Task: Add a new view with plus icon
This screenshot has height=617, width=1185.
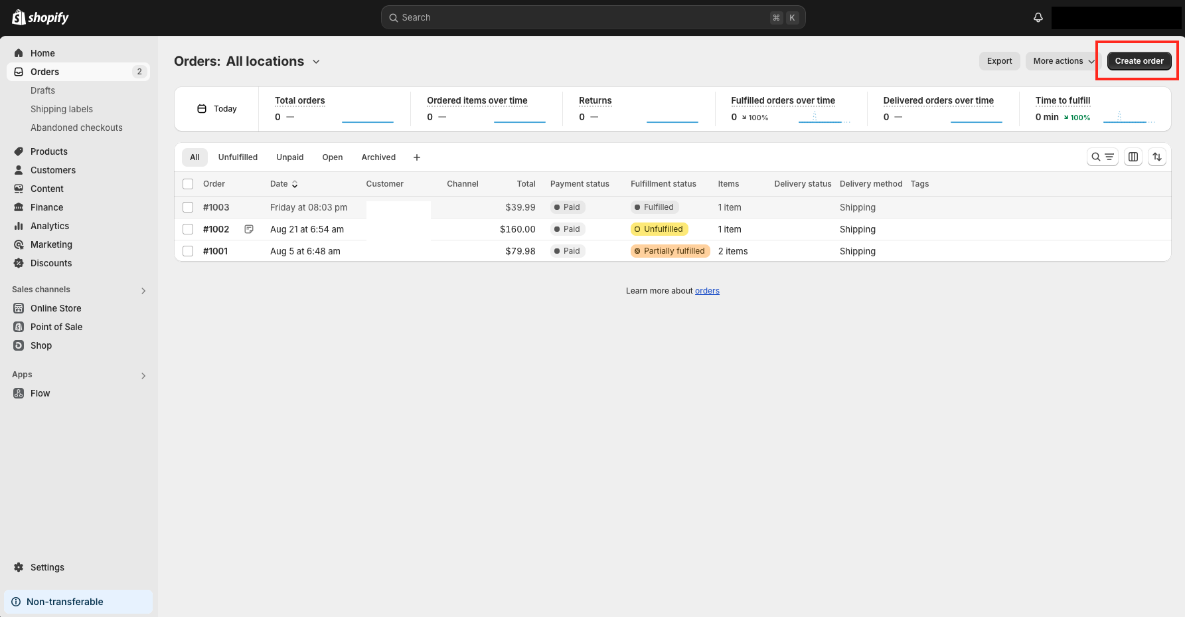Action: pos(417,157)
